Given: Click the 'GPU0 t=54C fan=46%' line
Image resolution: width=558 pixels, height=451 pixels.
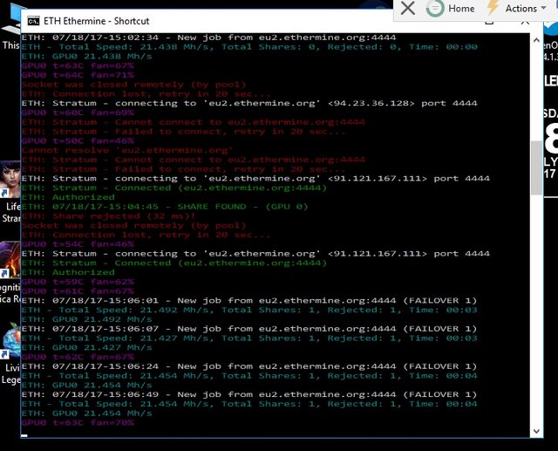Looking at the screenshot, I should (x=78, y=244).
